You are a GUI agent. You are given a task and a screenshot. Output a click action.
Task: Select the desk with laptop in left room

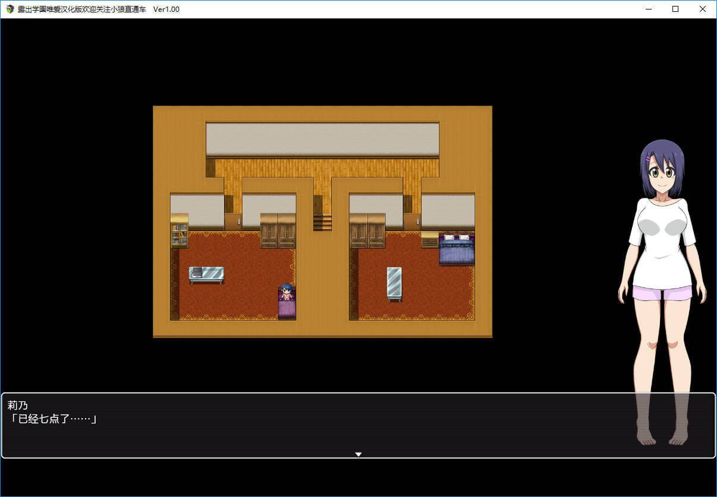[x=206, y=274]
